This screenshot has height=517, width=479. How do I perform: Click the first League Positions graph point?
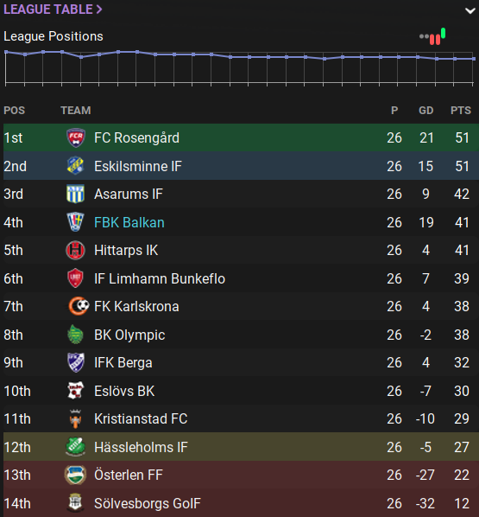[x=6, y=52]
